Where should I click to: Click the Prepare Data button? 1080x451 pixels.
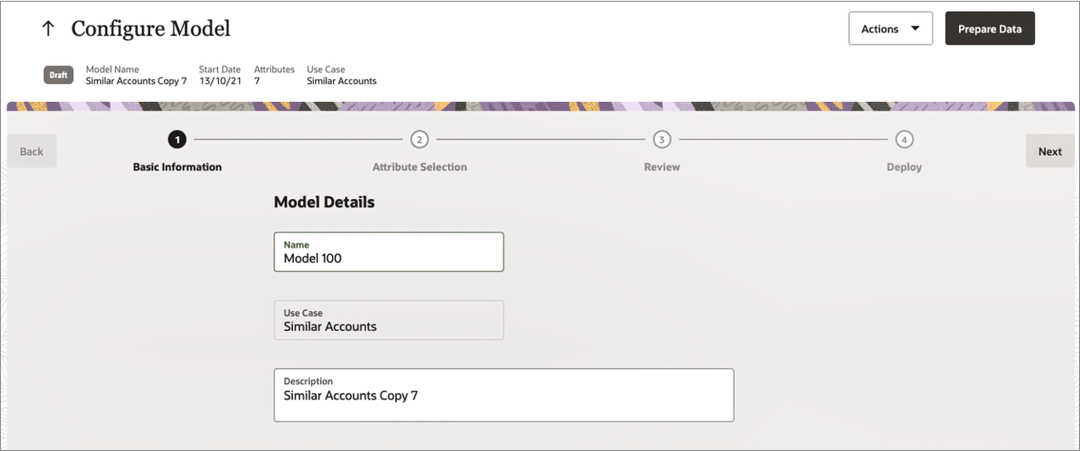click(990, 28)
